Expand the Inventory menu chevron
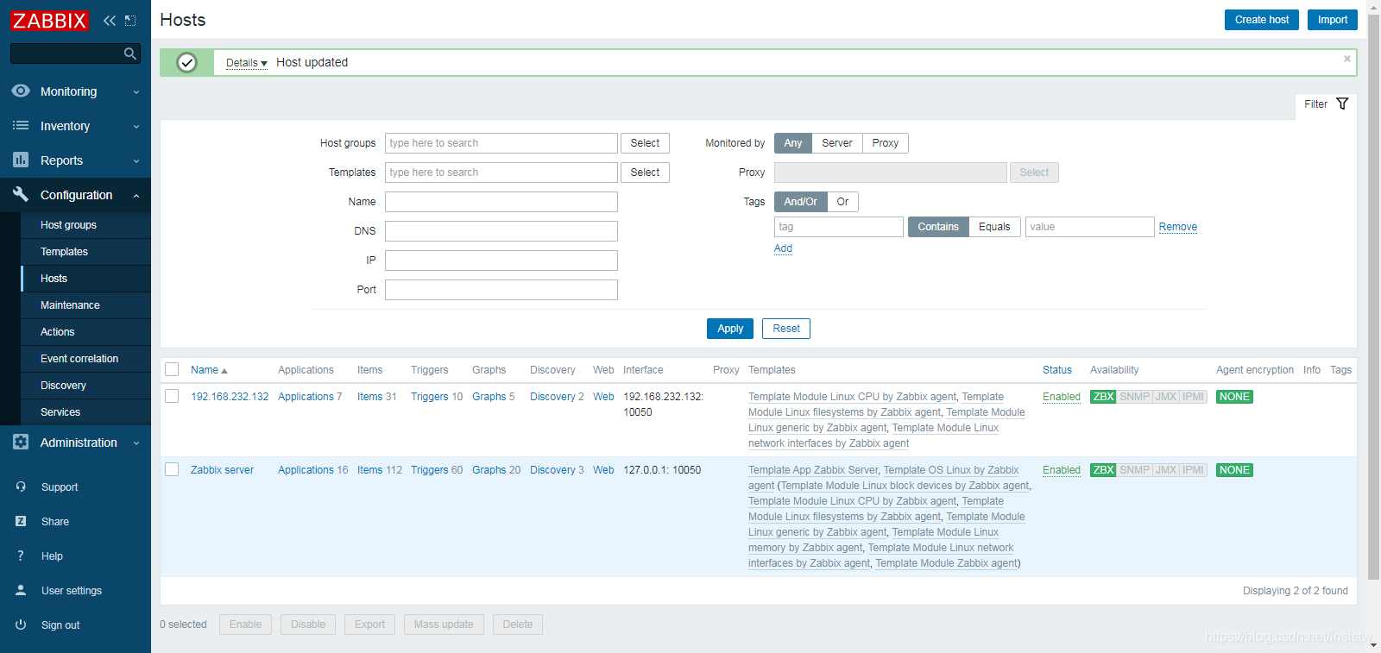The width and height of the screenshot is (1381, 653). tap(136, 127)
